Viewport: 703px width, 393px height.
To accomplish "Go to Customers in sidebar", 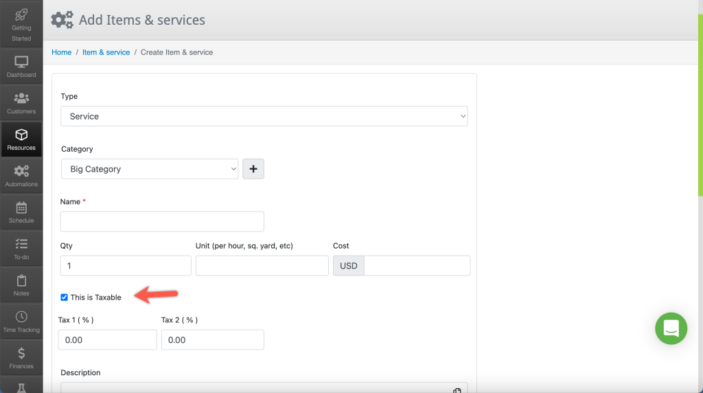I will pyautogui.click(x=21, y=103).
